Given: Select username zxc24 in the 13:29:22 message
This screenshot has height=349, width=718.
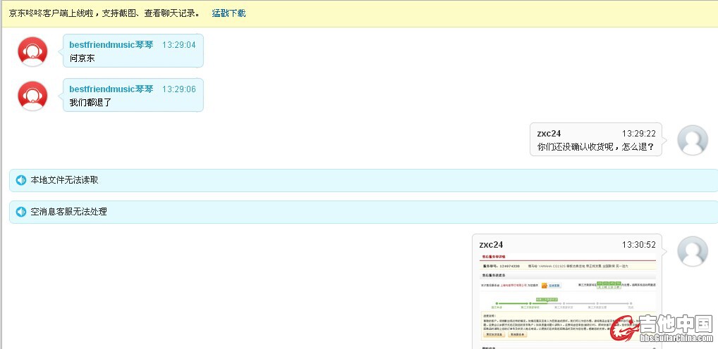Looking at the screenshot, I should click(x=549, y=134).
